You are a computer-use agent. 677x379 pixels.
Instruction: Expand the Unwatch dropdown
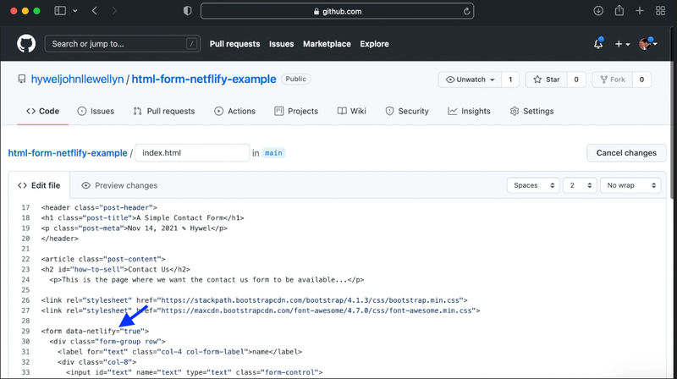coord(469,80)
